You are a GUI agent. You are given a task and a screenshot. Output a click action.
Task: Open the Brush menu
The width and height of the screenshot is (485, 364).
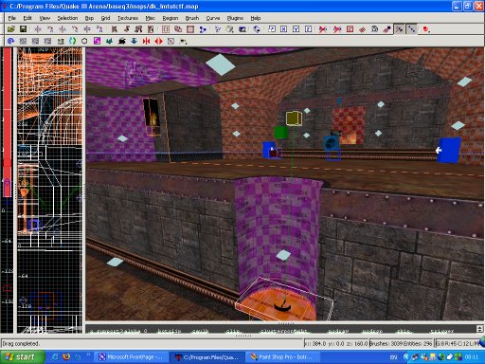(x=192, y=18)
